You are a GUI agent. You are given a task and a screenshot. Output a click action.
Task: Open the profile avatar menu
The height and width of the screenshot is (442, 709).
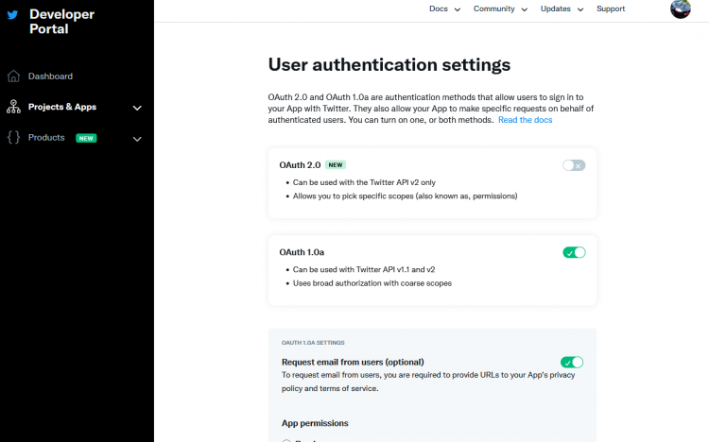coord(681,9)
